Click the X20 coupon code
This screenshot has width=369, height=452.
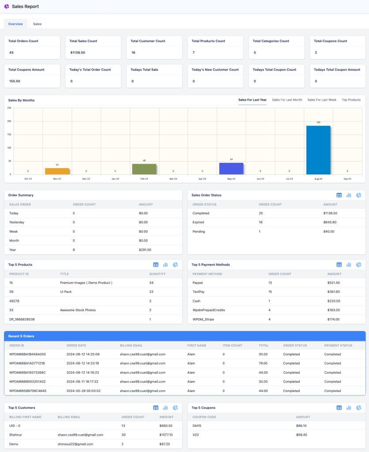pos(196,435)
